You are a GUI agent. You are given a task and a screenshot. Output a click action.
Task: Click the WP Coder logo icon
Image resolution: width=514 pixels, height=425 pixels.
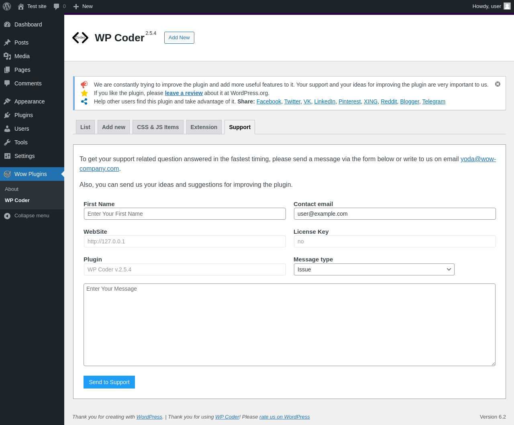pos(80,38)
